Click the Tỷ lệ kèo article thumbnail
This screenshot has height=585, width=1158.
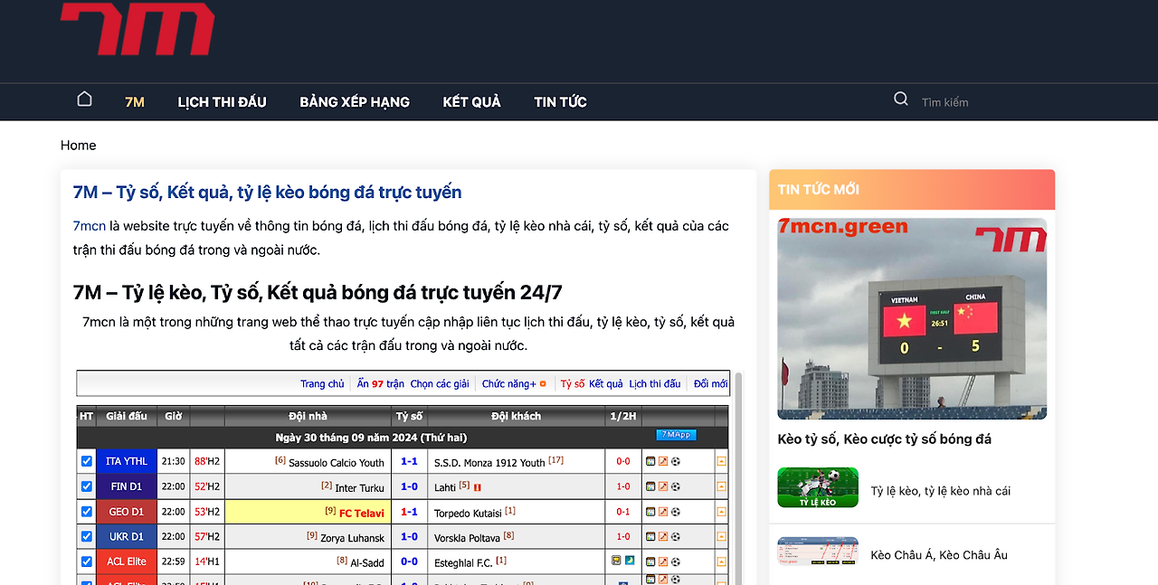tap(818, 487)
